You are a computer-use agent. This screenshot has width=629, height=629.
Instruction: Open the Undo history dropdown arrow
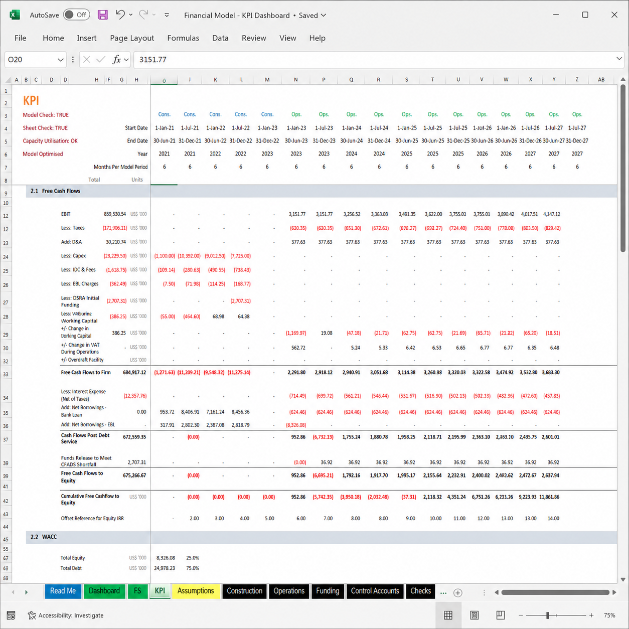[x=131, y=15]
